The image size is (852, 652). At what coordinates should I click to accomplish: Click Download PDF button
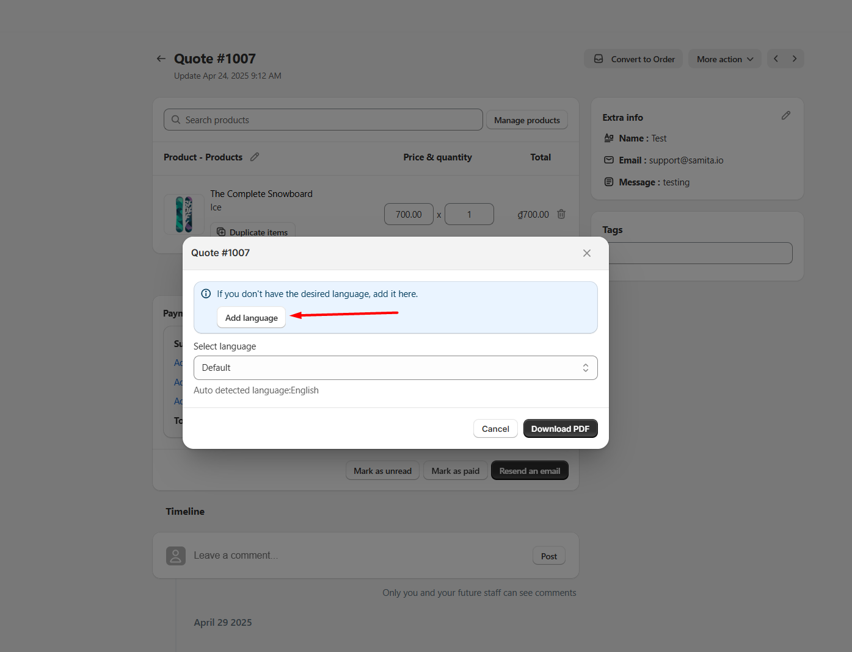560,429
